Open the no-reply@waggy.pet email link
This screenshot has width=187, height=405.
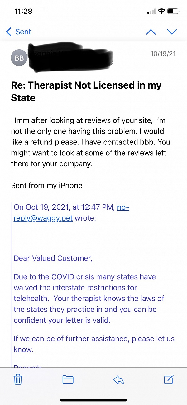pos(71,213)
